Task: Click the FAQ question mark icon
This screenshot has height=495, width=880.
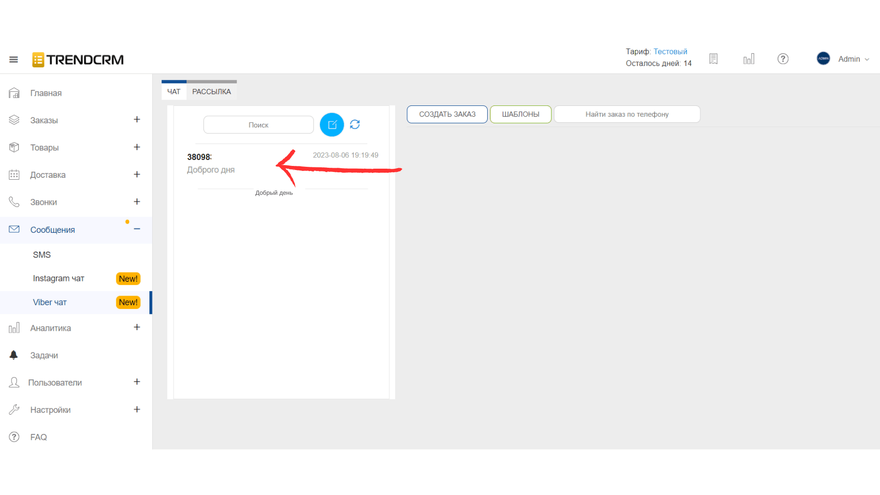Action: click(x=14, y=437)
